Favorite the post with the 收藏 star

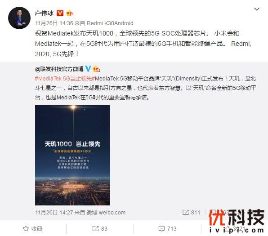(x=32, y=229)
